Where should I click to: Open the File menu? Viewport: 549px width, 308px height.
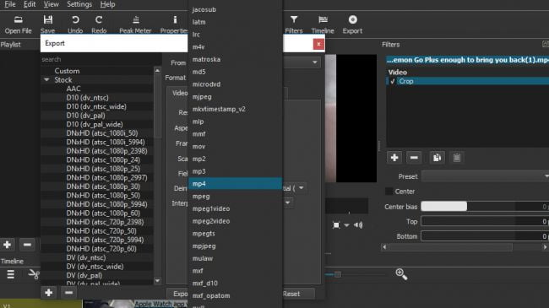(10, 4)
